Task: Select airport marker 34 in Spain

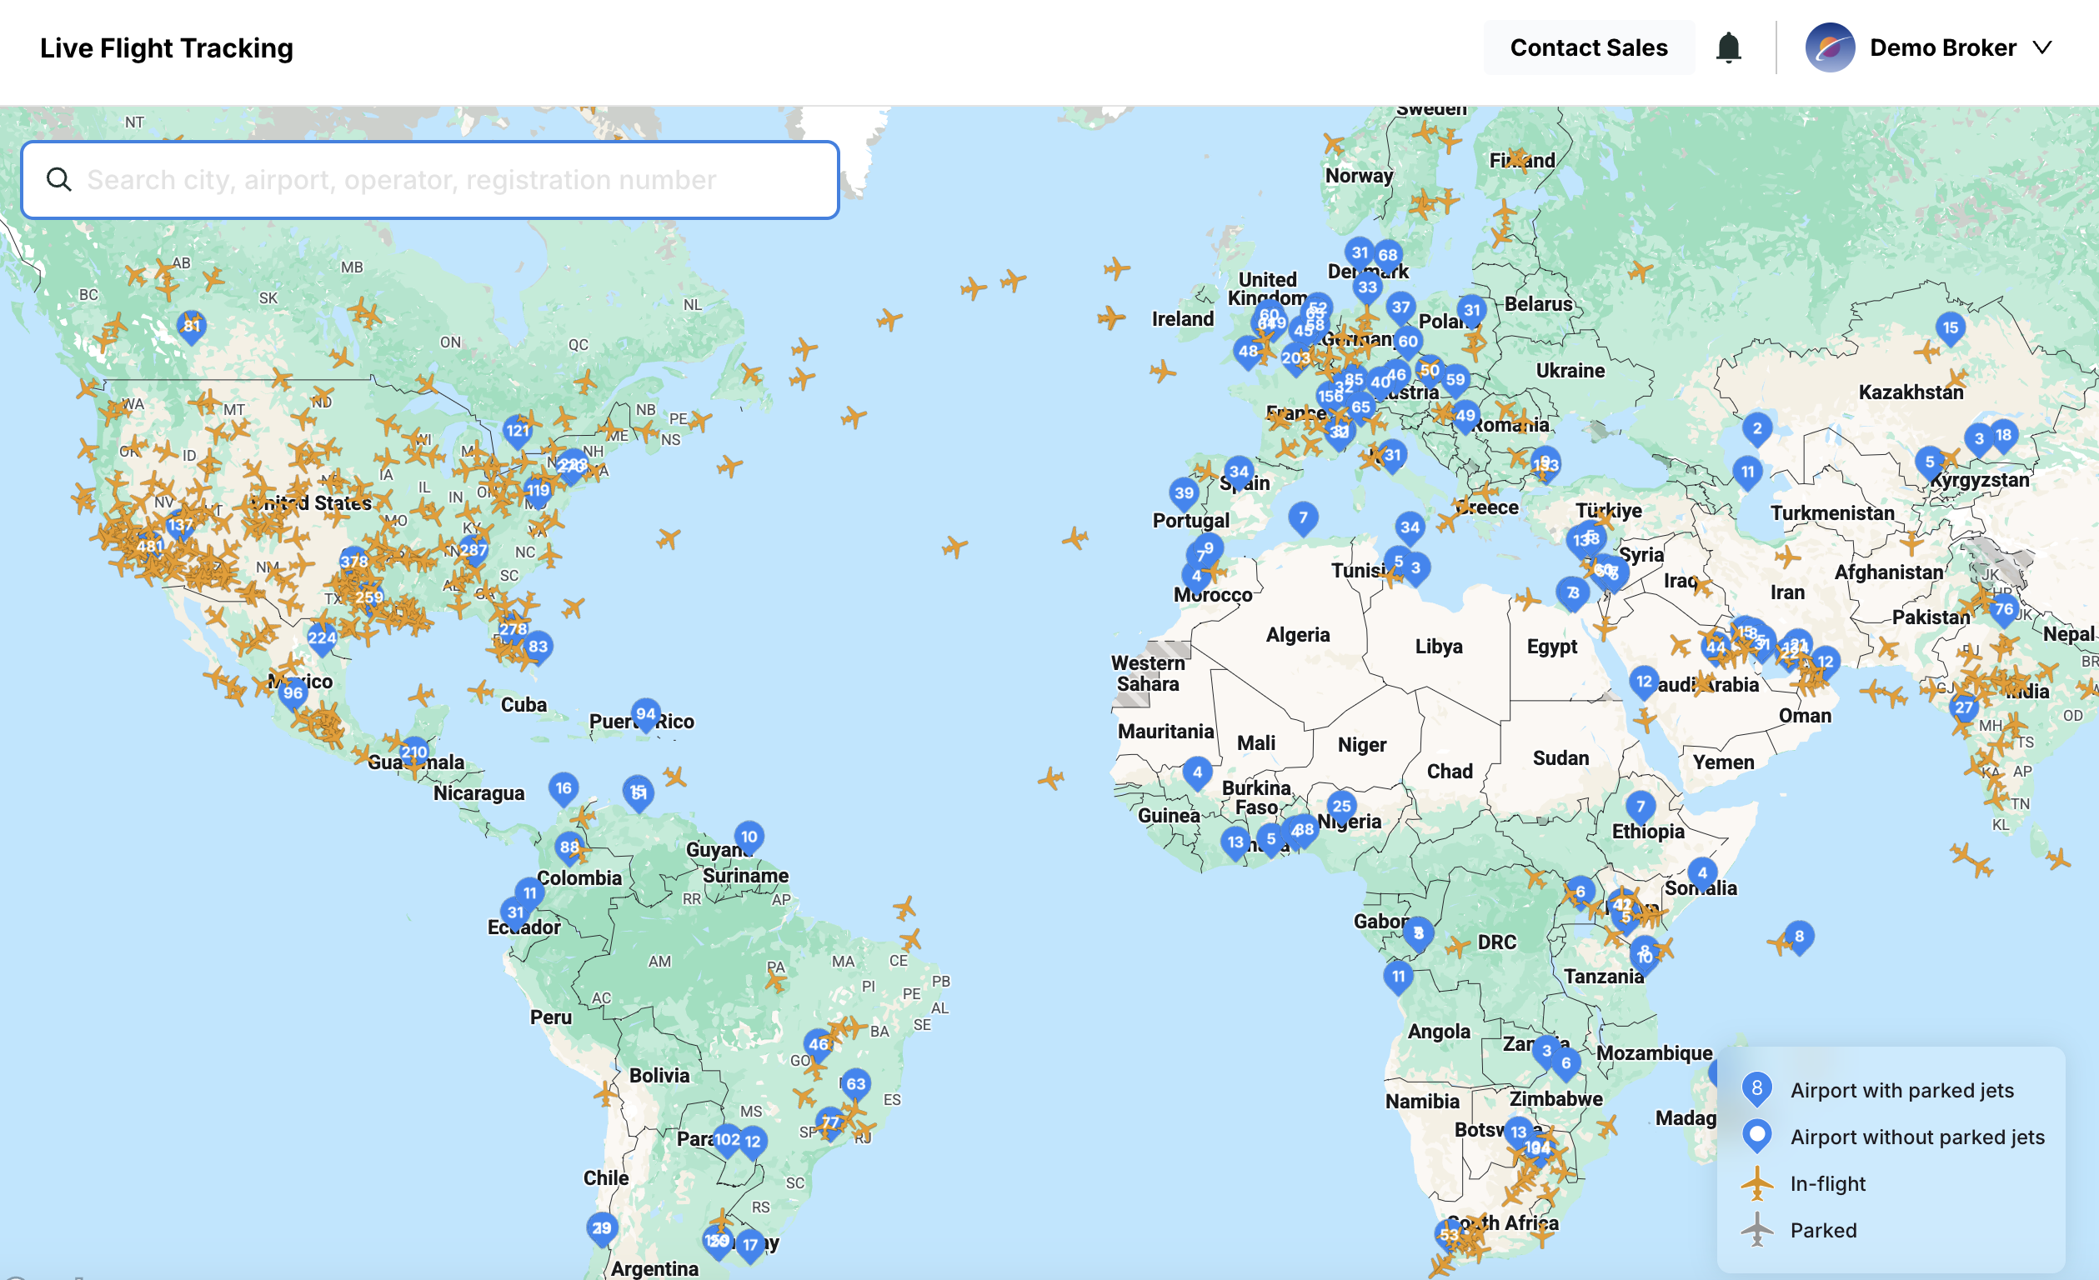Action: click(1239, 473)
